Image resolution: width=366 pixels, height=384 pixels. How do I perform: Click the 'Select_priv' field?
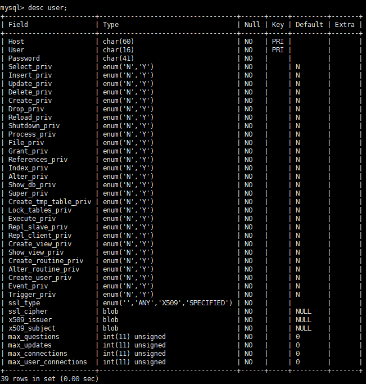(30, 67)
